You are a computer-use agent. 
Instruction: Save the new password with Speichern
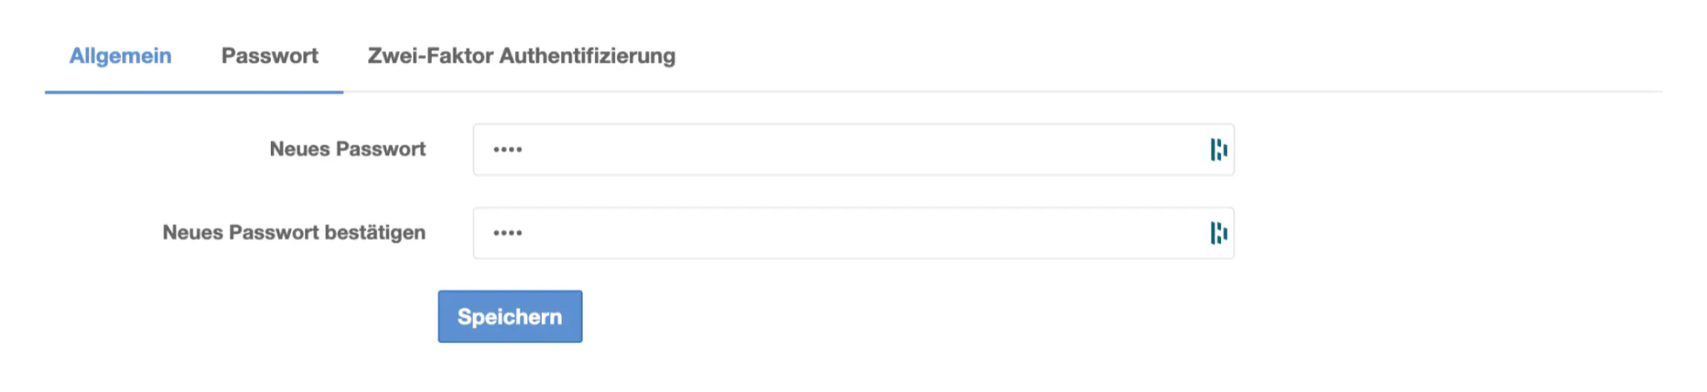click(x=510, y=317)
